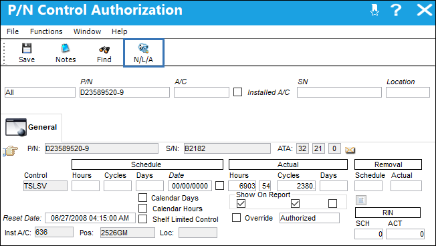The width and height of the screenshot is (436, 246).
Task: Click the Schedule Hours field
Action: pyautogui.click(x=86, y=186)
